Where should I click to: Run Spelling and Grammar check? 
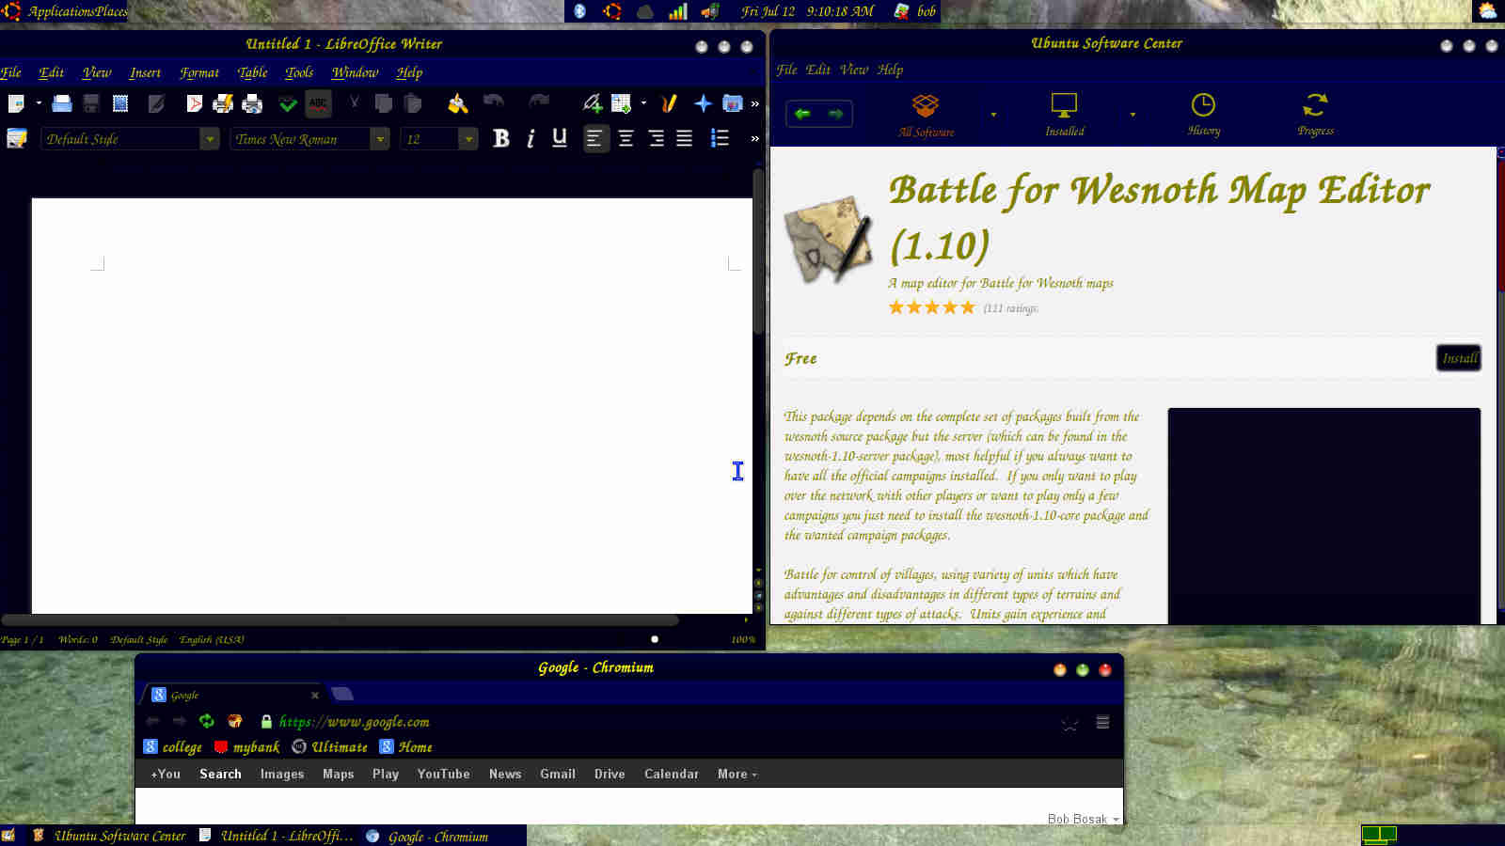tap(288, 103)
